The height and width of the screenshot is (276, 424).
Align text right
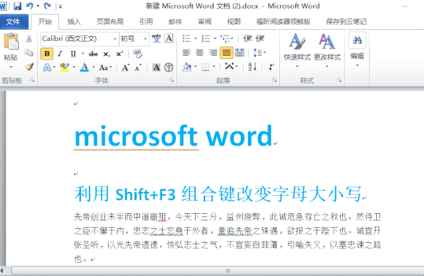click(x=213, y=52)
